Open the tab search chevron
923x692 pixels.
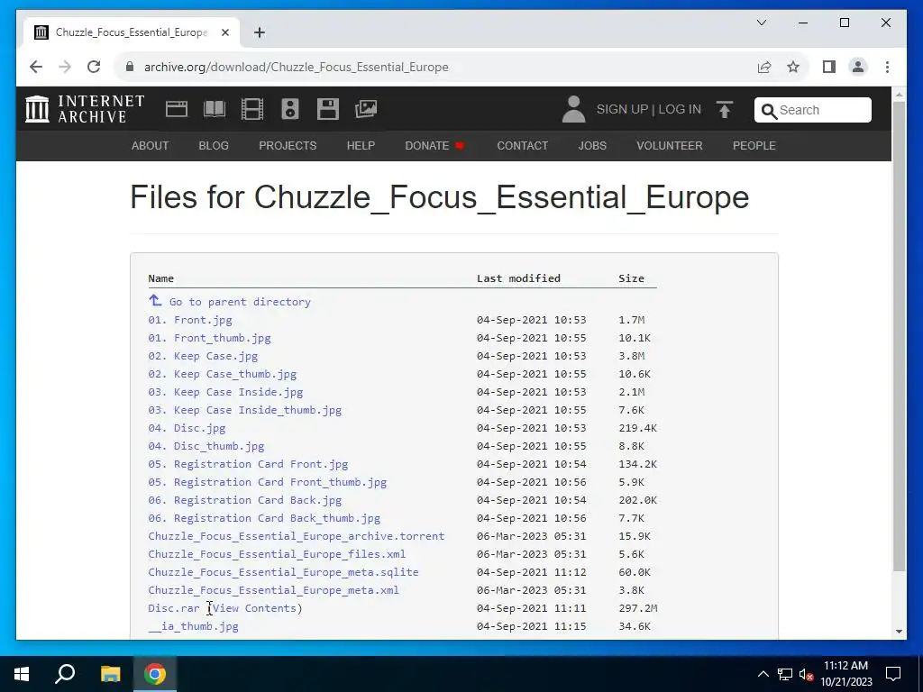pos(761,23)
